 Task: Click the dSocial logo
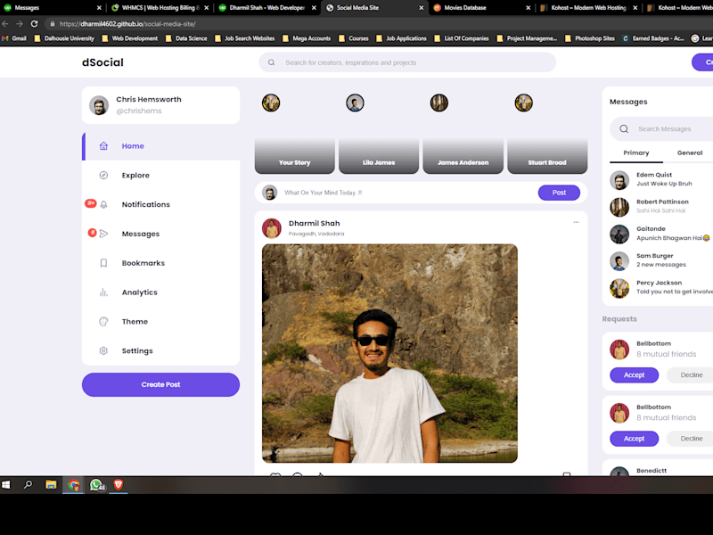[102, 62]
